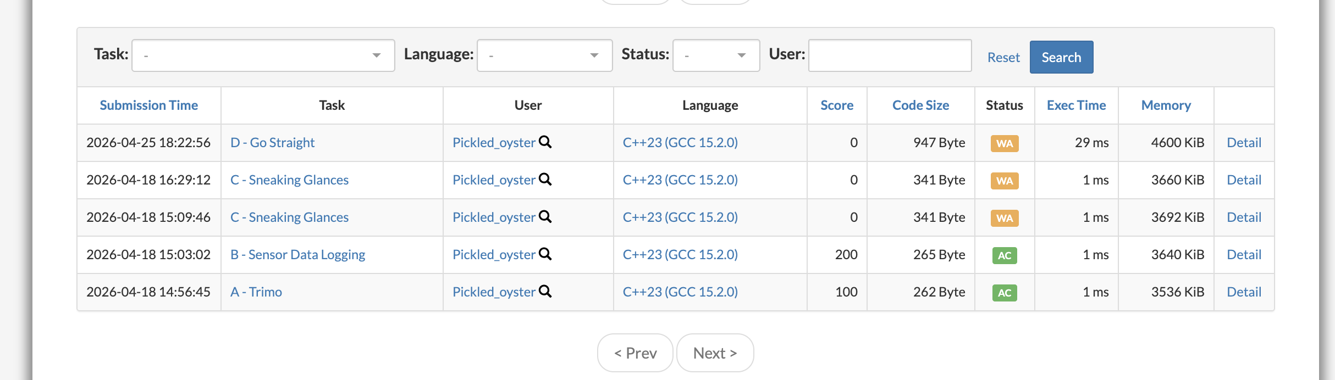The width and height of the screenshot is (1335, 380).
Task: Open Detail for the A - Trimo submission
Action: (1244, 292)
